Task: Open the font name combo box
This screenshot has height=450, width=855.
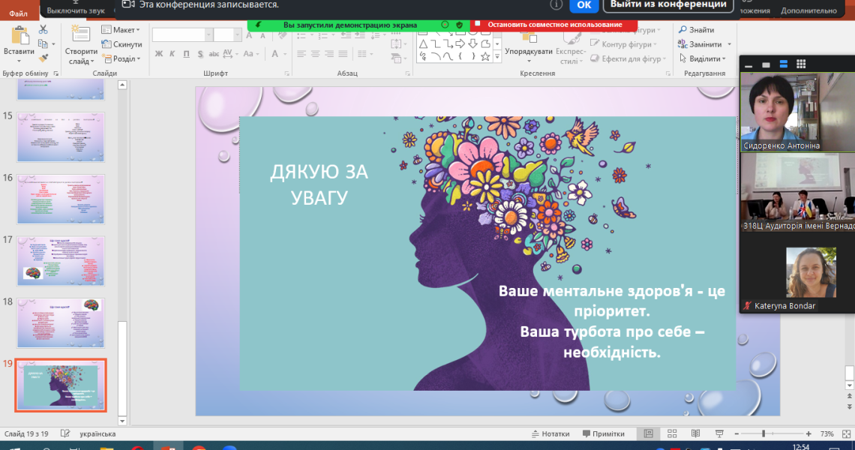Action: point(183,35)
